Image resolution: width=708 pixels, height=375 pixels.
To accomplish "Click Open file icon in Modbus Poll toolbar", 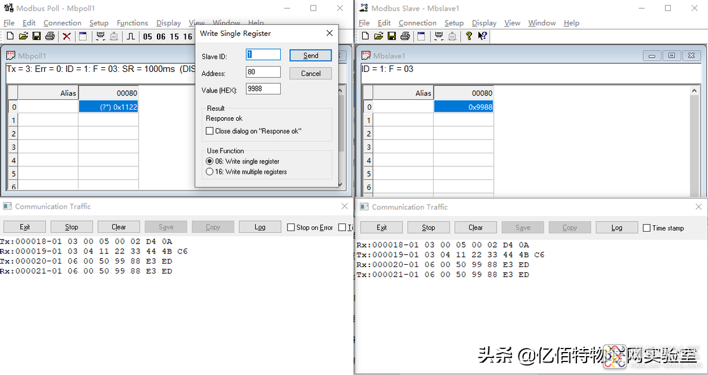I will pyautogui.click(x=24, y=37).
